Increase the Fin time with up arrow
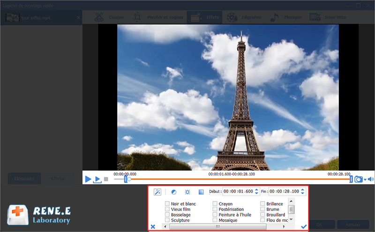The width and height of the screenshot is (375, 232). 302,190
